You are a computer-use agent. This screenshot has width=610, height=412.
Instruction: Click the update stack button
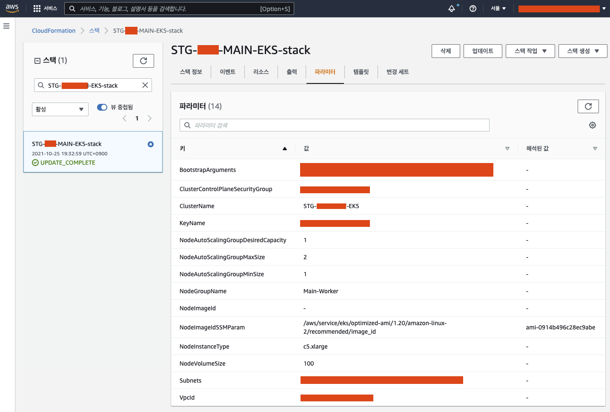coord(483,51)
